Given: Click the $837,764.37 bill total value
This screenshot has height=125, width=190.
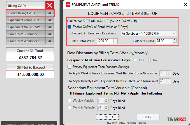Looking at the screenshot, I should (31, 58).
